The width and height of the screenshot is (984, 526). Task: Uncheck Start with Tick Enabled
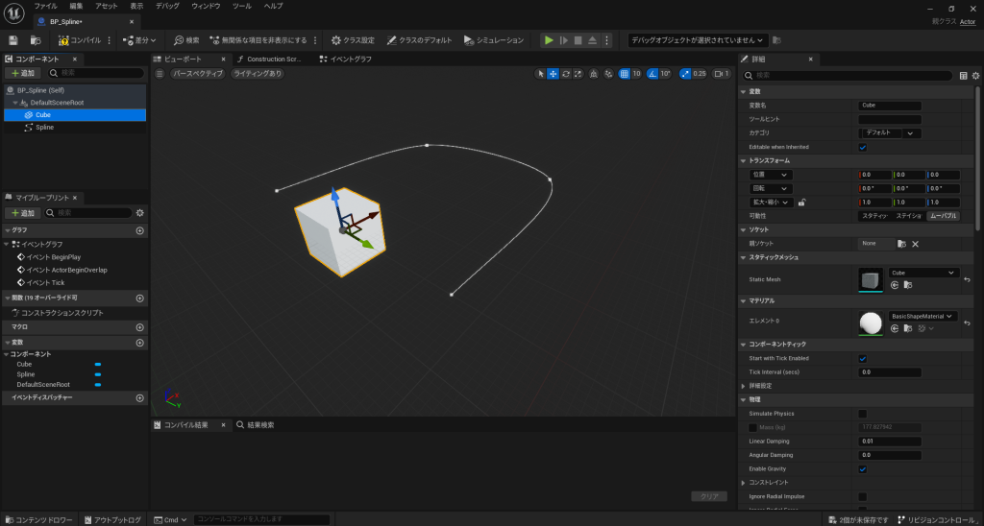(x=862, y=358)
